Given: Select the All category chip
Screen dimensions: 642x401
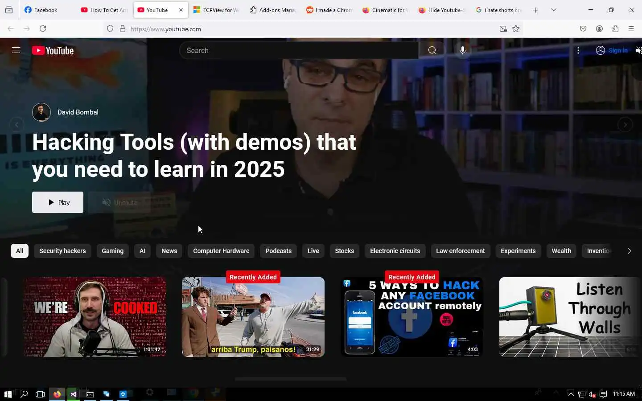Looking at the screenshot, I should (x=20, y=251).
